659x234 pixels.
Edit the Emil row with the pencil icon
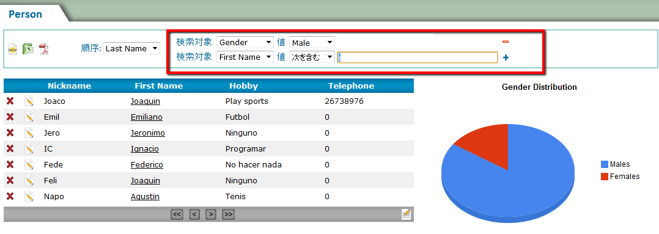tap(29, 117)
